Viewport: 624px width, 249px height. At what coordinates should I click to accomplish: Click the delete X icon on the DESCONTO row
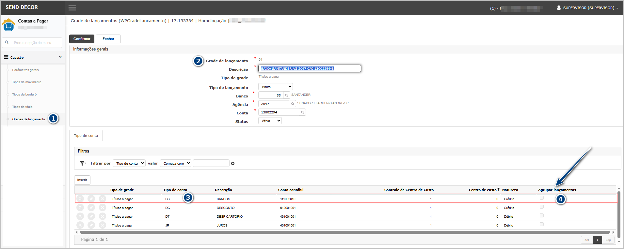pyautogui.click(x=103, y=208)
